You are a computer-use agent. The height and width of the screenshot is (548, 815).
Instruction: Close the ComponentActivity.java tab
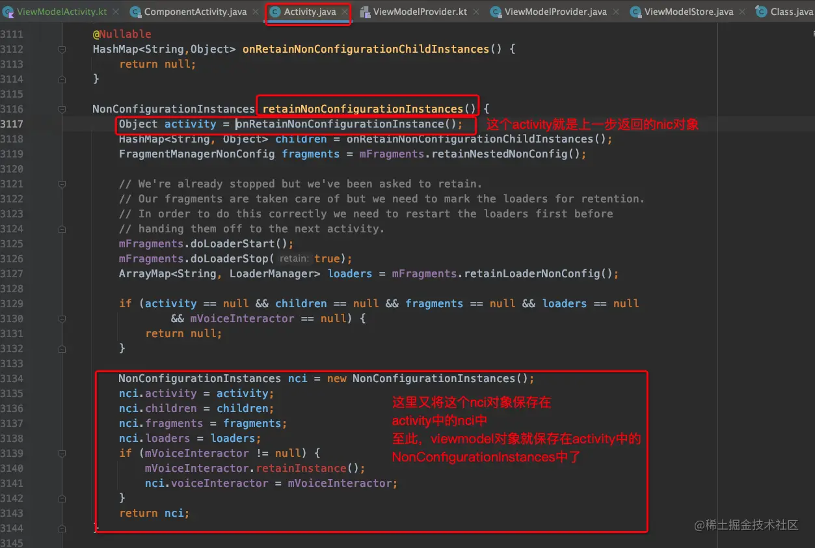pyautogui.click(x=254, y=12)
